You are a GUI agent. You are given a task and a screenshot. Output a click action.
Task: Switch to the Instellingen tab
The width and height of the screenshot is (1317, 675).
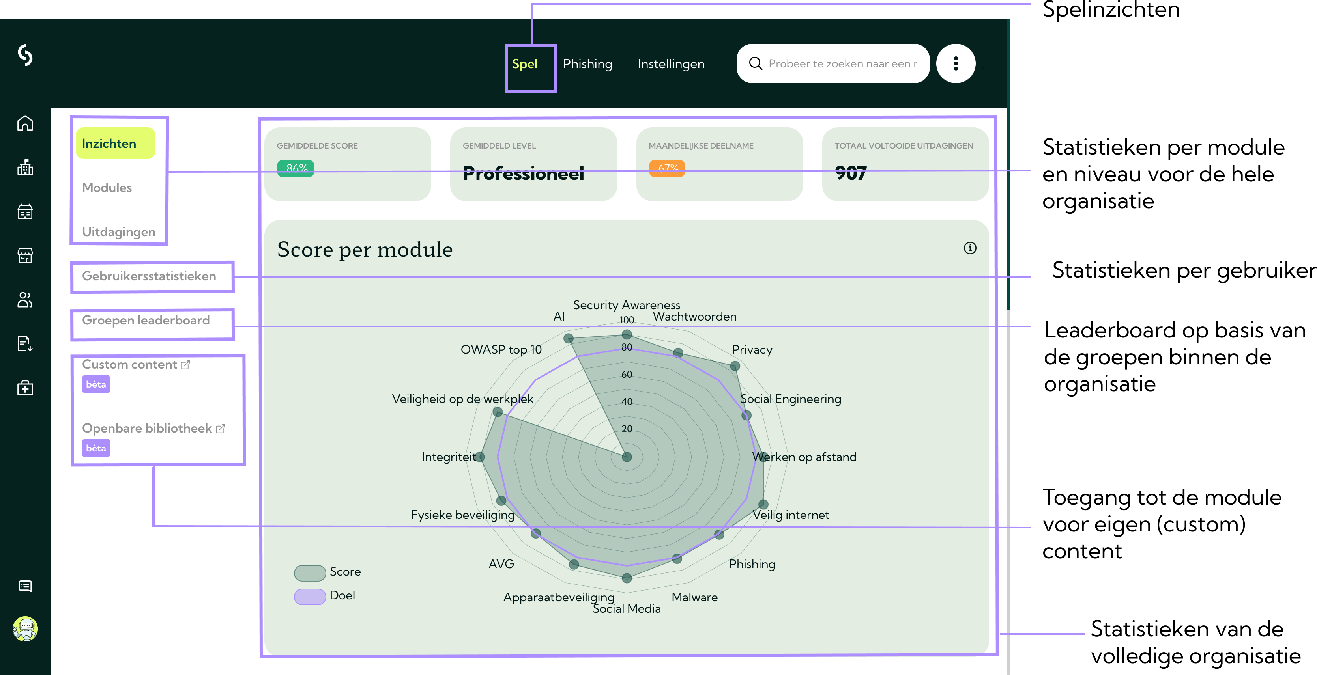click(671, 64)
